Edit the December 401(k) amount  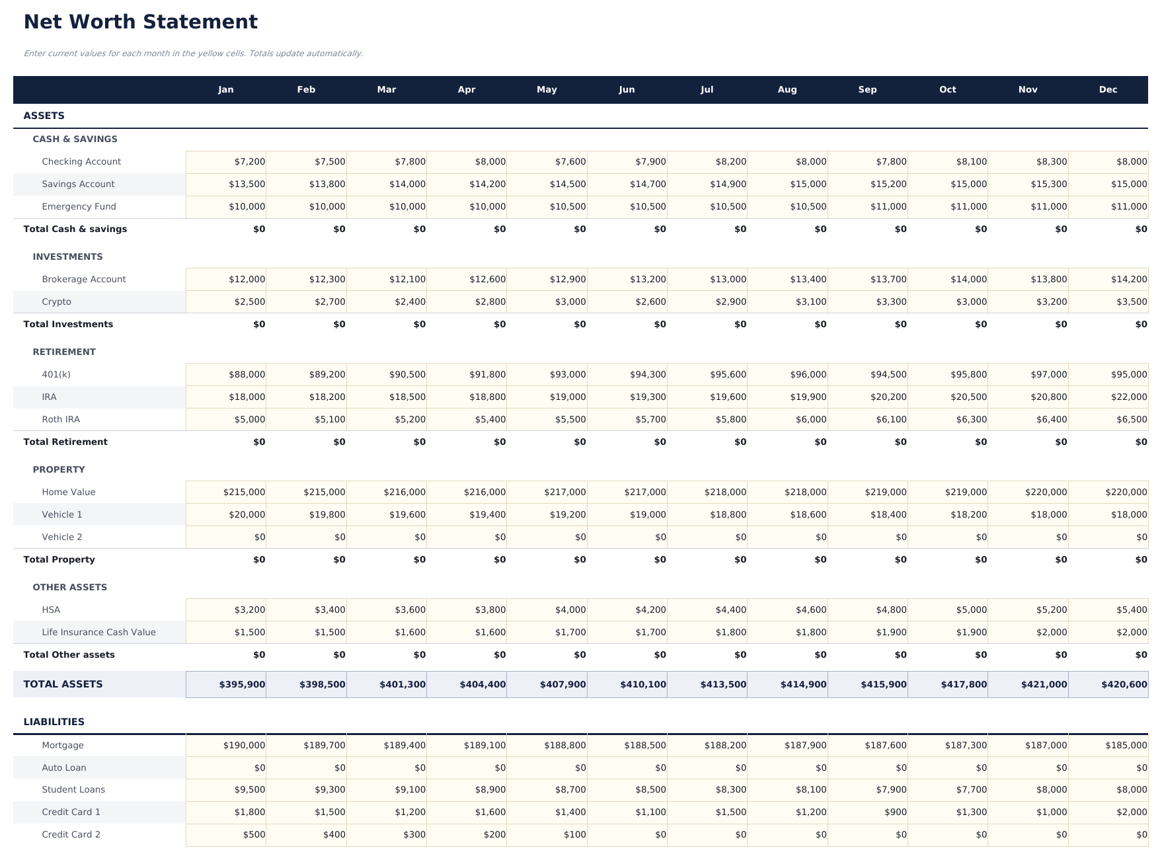click(x=1108, y=374)
